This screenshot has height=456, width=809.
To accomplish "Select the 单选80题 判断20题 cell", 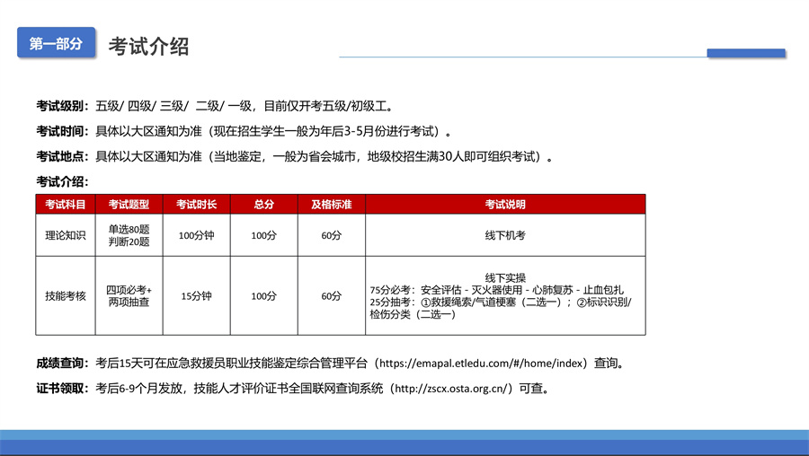I will coord(129,235).
